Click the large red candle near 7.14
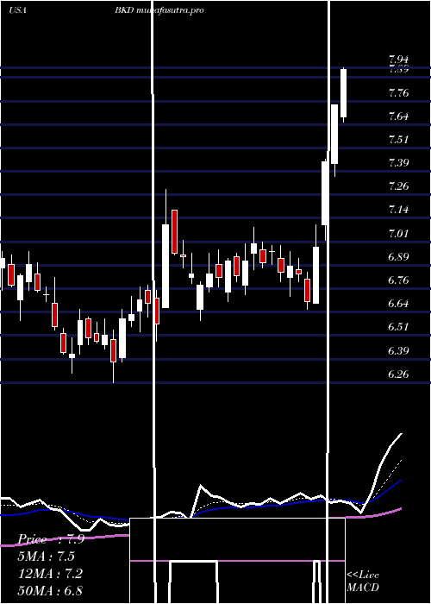 [175, 231]
